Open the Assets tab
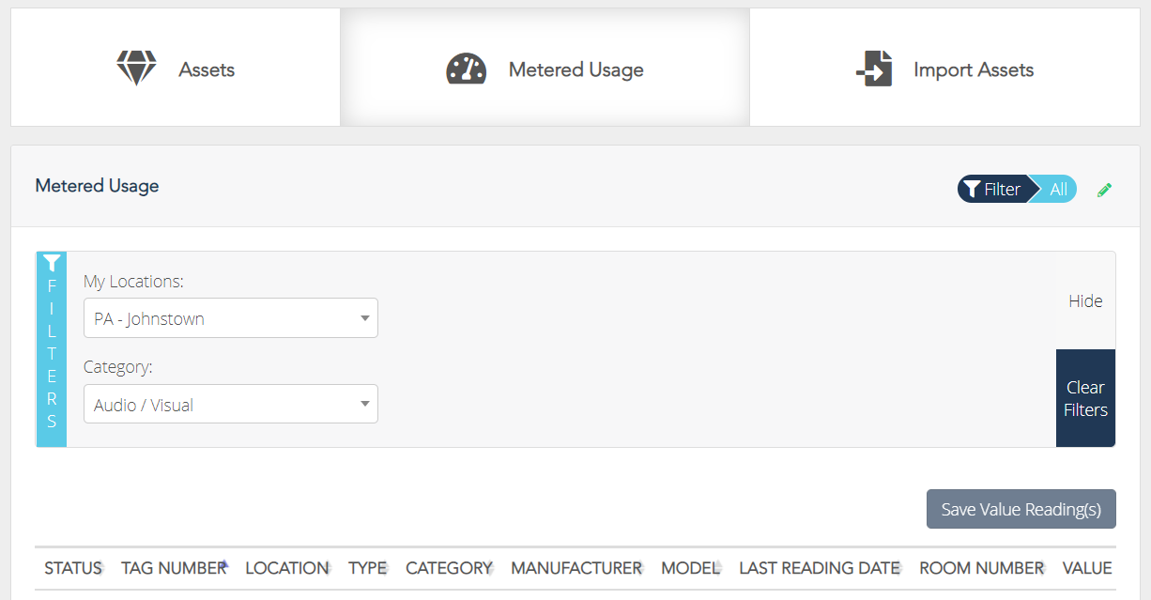 pyautogui.click(x=176, y=68)
